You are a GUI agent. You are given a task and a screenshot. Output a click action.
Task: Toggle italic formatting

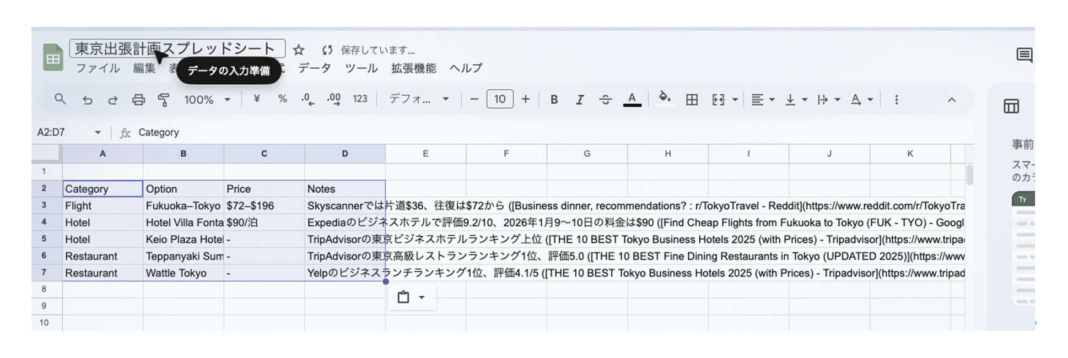[x=579, y=100]
